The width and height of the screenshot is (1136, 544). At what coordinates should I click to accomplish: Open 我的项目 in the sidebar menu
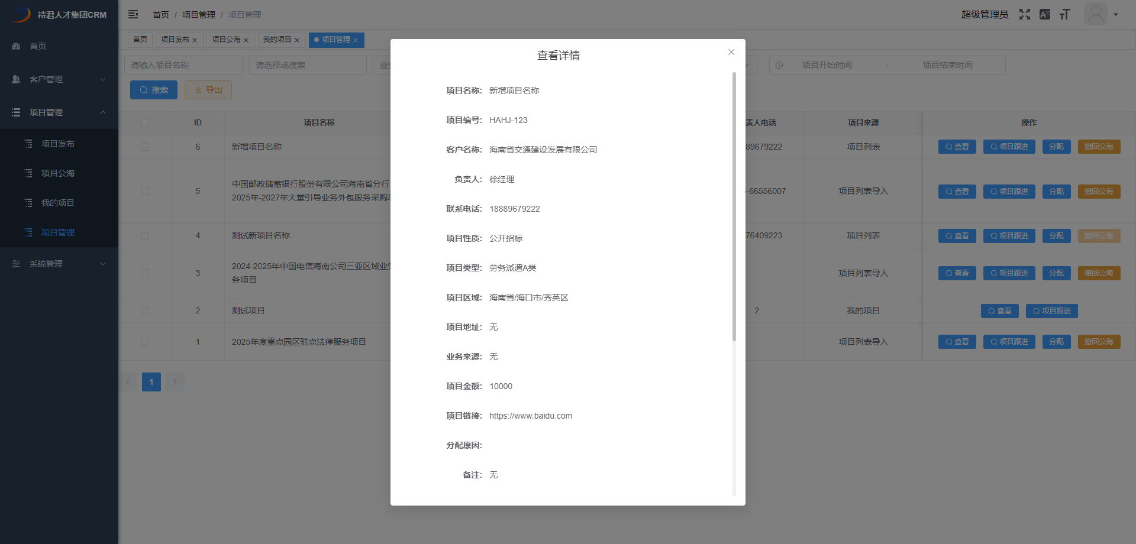[58, 203]
